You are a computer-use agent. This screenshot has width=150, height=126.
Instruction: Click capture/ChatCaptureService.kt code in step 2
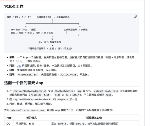tap(32, 99)
